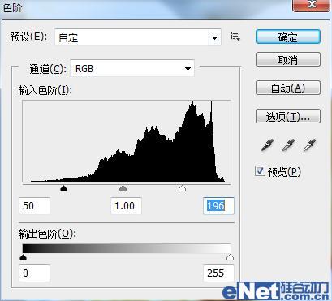Select the white point eyedropper
332x301 pixels.
(x=309, y=145)
